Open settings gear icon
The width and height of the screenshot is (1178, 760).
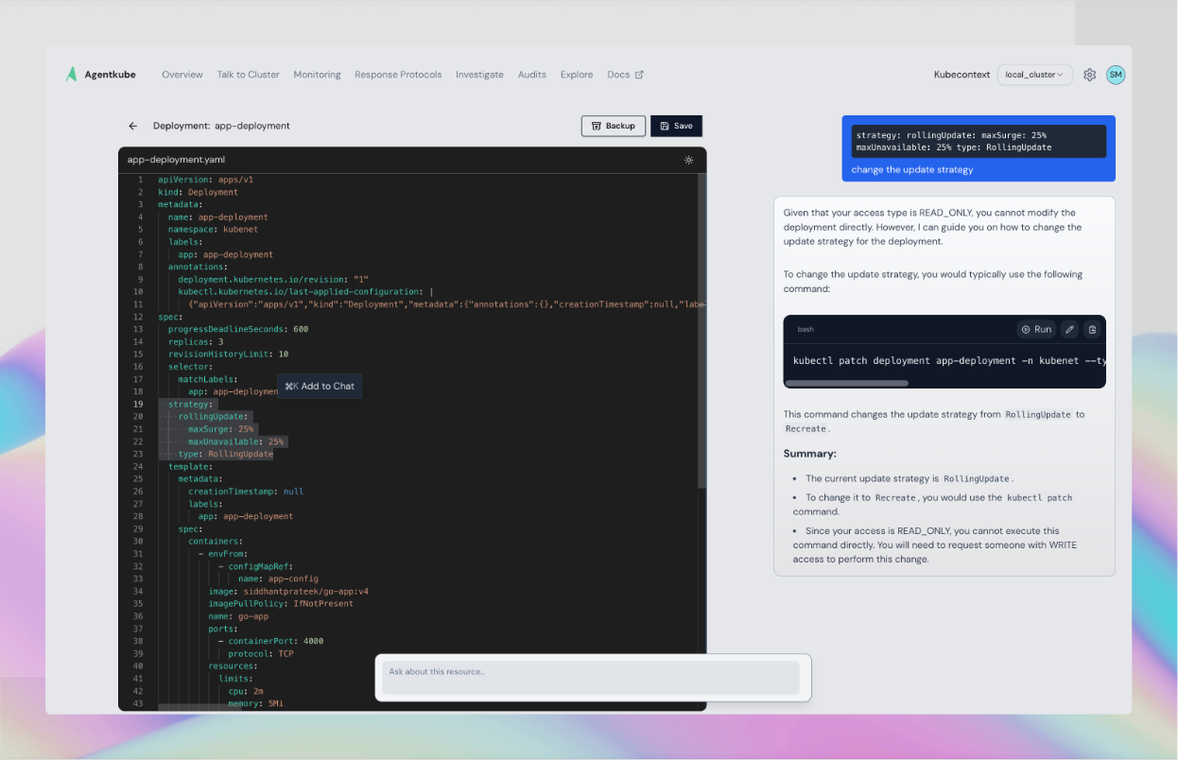tap(1089, 75)
